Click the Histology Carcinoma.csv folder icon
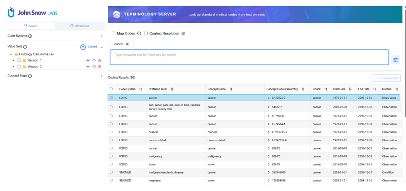The height and width of the screenshot is (191, 406). 16,54
